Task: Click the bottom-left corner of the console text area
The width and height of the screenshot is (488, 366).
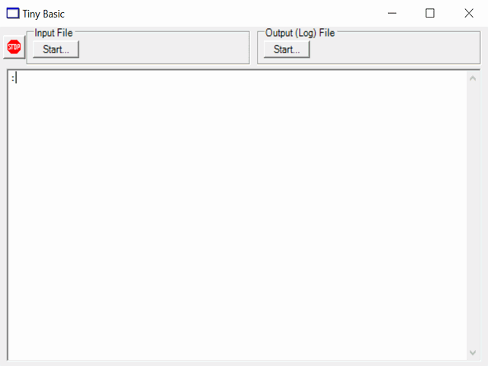Action: [12, 356]
